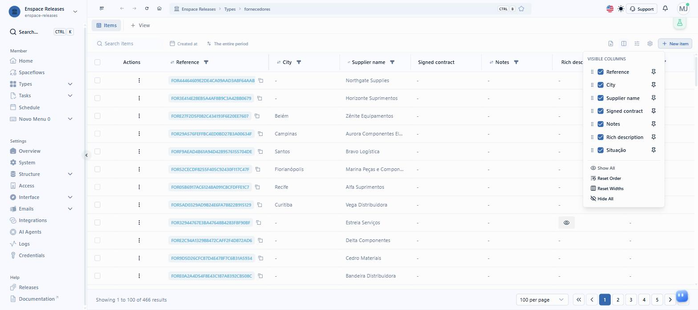Uncheck Signed contract in visible columns
This screenshot has width=698, height=310.
click(601, 111)
